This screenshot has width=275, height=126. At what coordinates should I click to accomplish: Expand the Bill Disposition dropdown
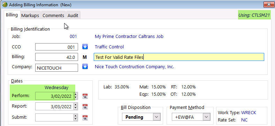[156, 117]
